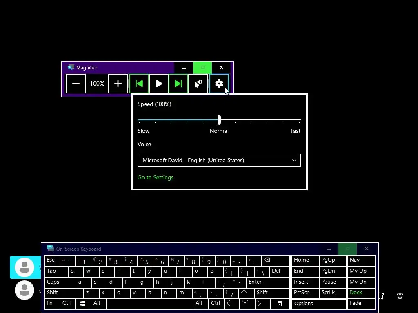The height and width of the screenshot is (313, 418).
Task: Toggle right Alt key on keyboard
Action: coord(200,304)
